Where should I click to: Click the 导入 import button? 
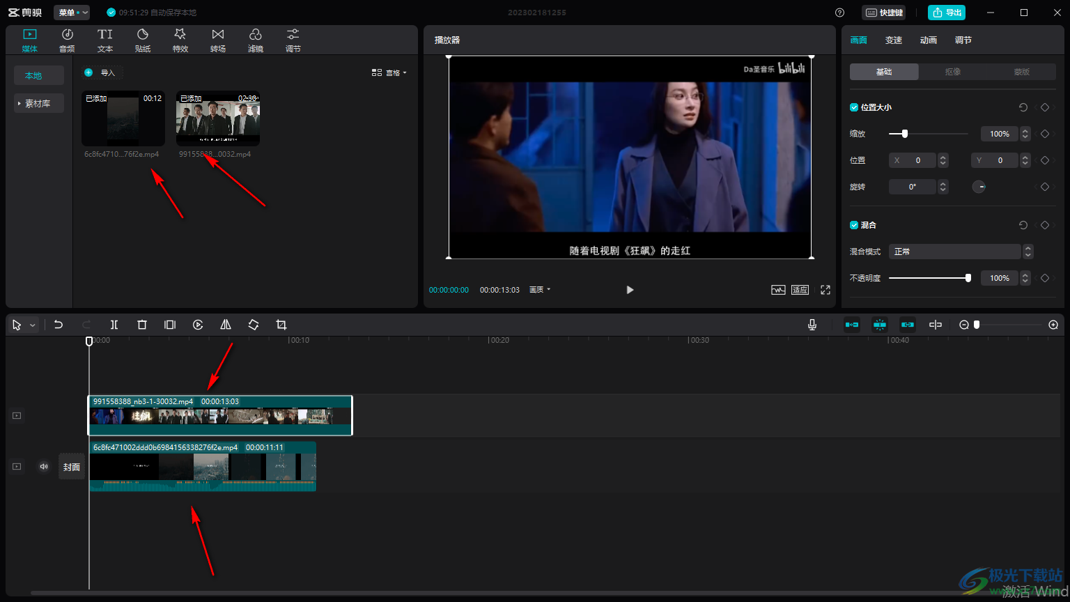click(102, 72)
